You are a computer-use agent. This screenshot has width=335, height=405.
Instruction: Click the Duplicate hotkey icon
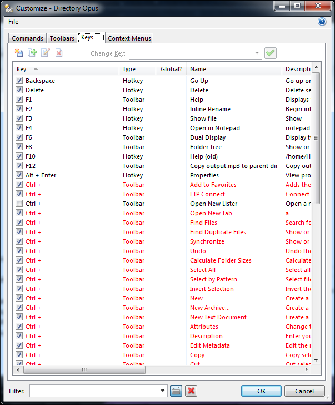(32, 53)
